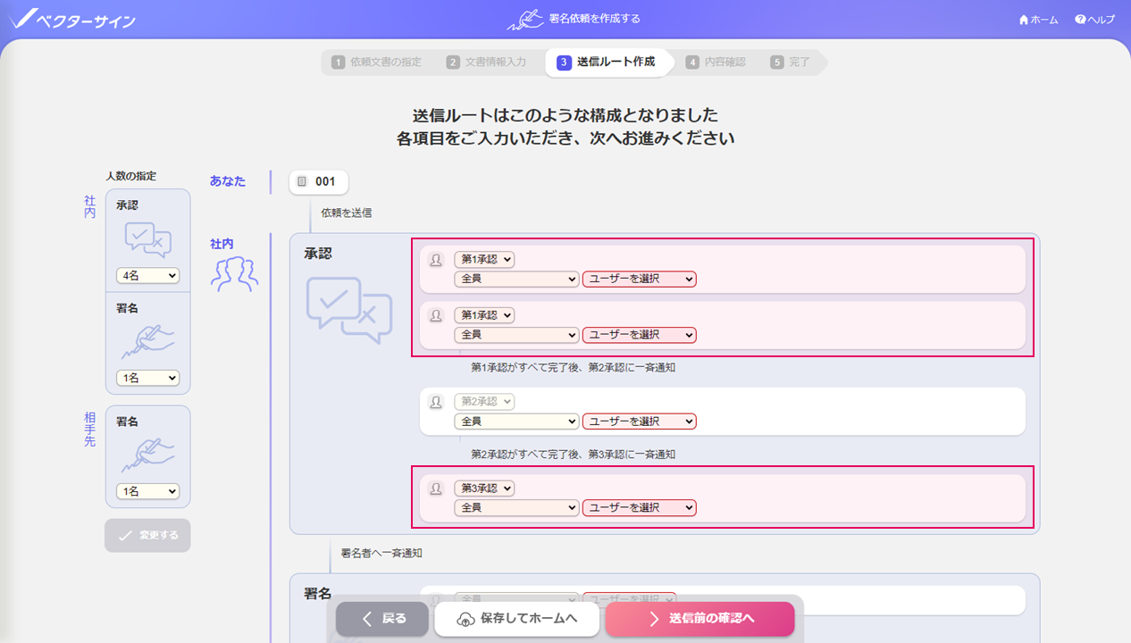Screen dimensions: 1131x643
Task: Click 保存してホームへ button
Action: click(516, 619)
